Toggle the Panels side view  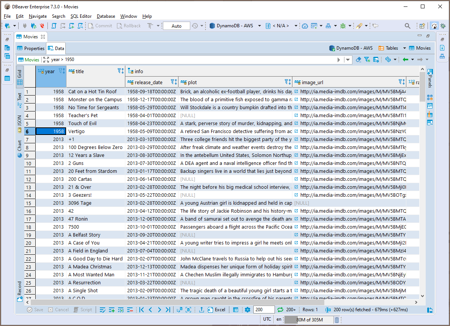click(430, 78)
